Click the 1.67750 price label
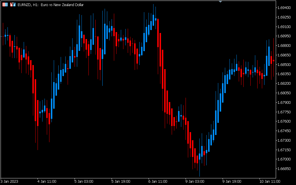 click(x=284, y=112)
